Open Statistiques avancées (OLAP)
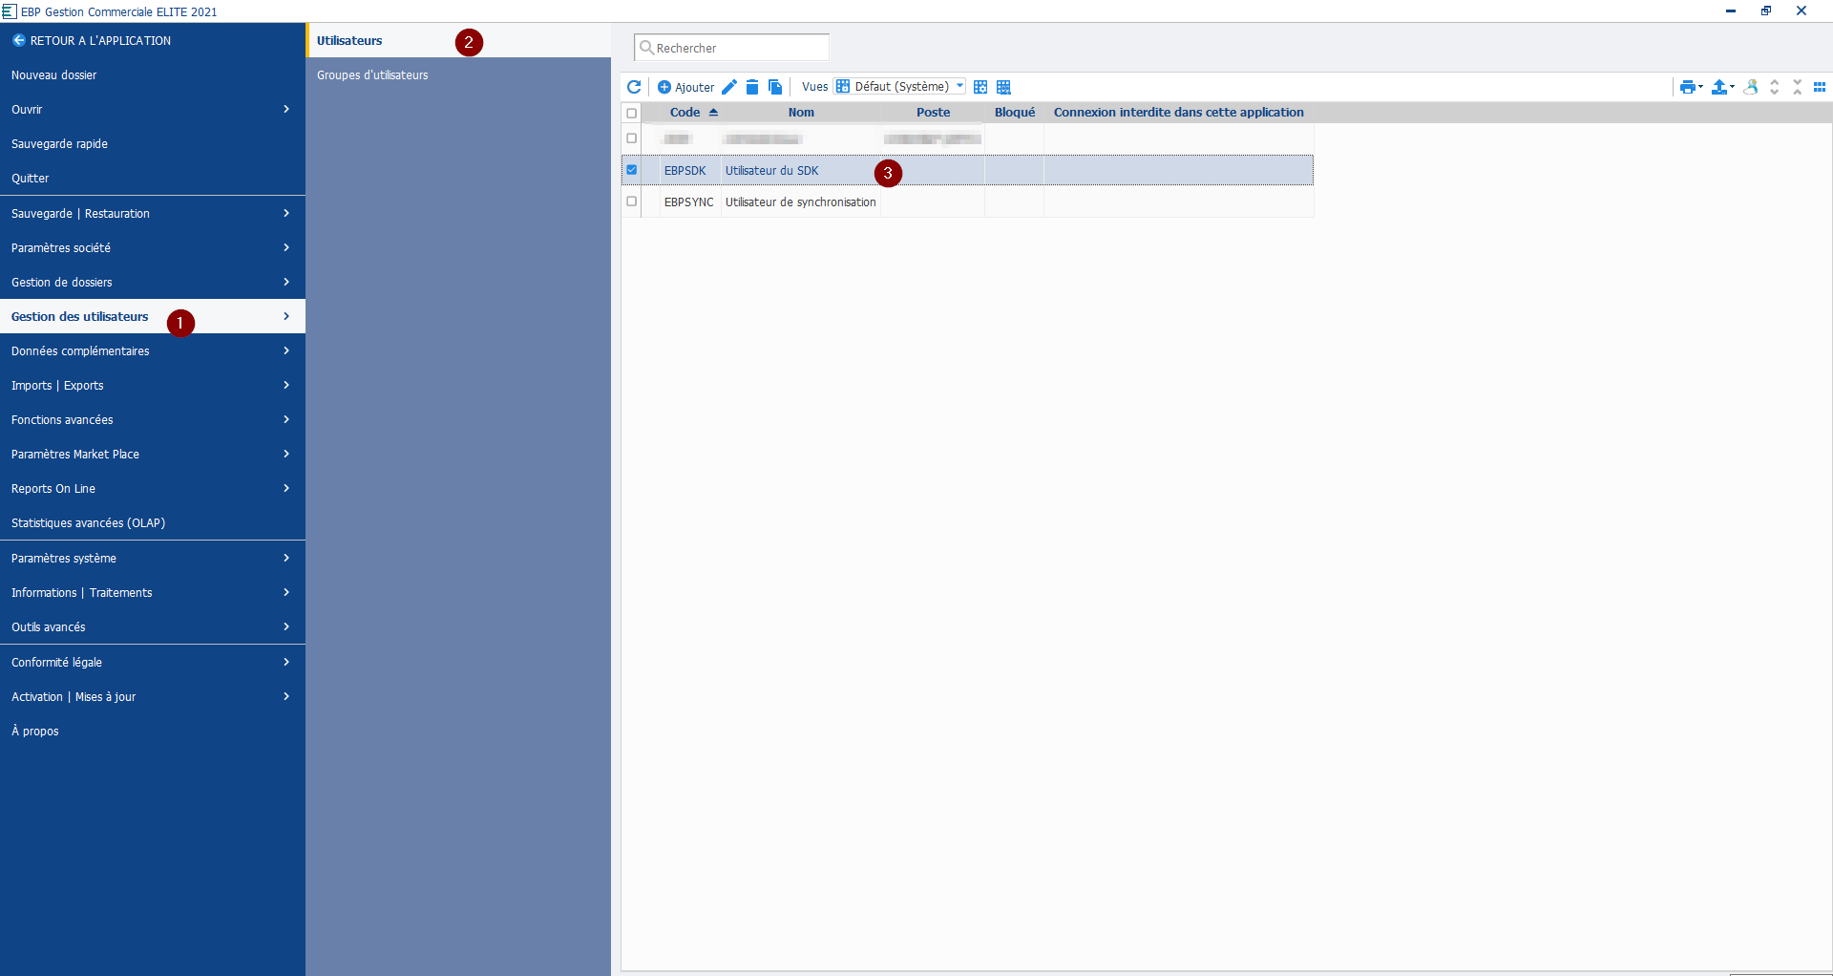Screen dimensions: 1833x976 [x=153, y=522]
